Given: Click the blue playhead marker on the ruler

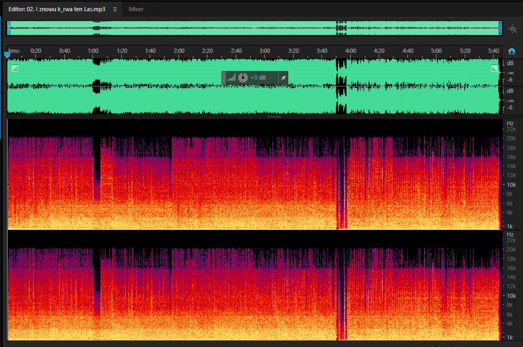Looking at the screenshot, I should (x=7, y=55).
